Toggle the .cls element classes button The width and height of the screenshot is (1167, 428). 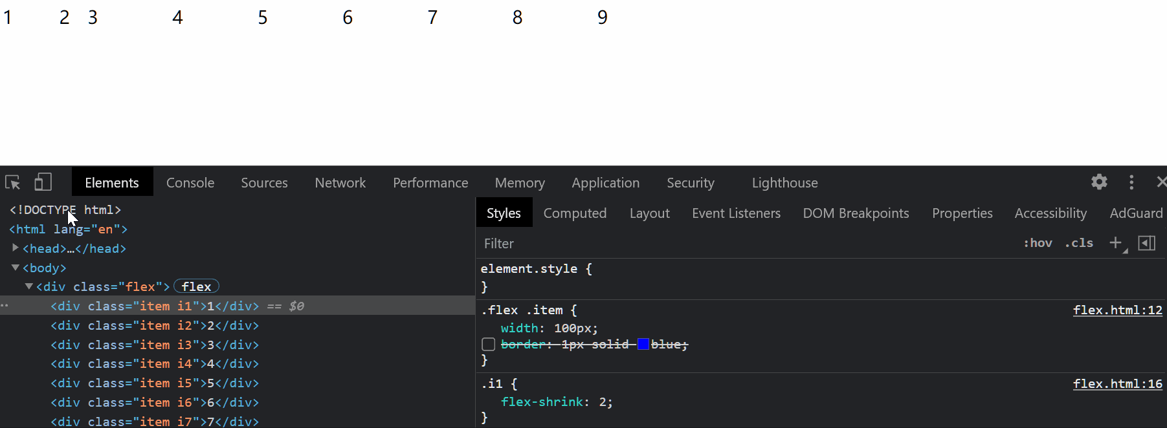[1079, 243]
